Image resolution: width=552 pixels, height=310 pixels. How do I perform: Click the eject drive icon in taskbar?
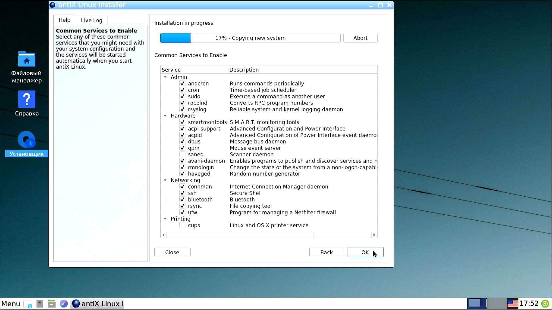(x=40, y=304)
